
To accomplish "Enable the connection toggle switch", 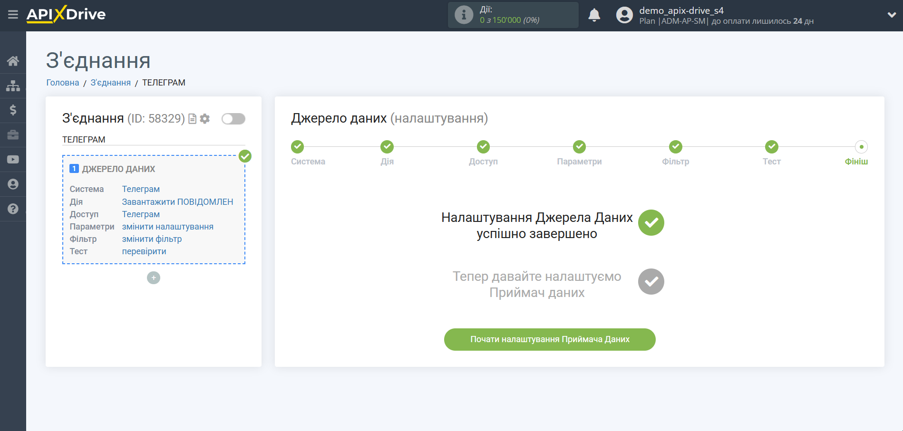I will pos(233,119).
